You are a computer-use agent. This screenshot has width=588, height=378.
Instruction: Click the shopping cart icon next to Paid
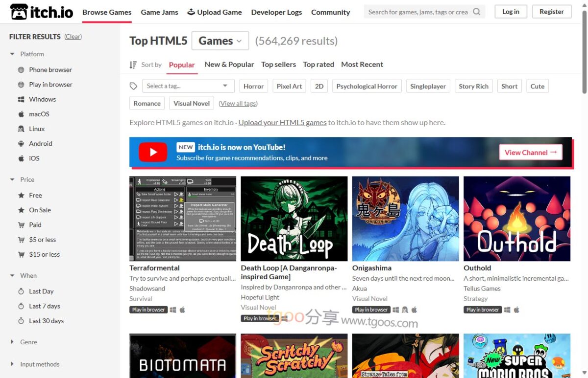(22, 224)
